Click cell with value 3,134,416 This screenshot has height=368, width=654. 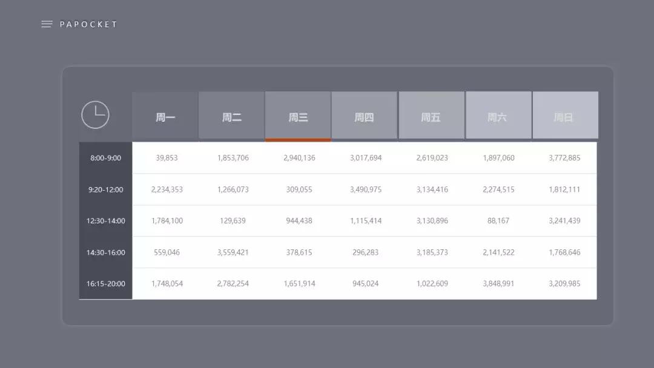pos(432,189)
